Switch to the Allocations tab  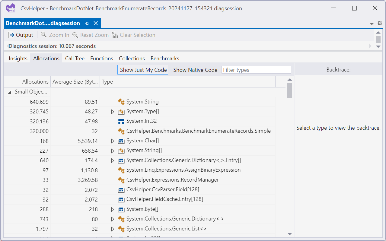pyautogui.click(x=46, y=59)
